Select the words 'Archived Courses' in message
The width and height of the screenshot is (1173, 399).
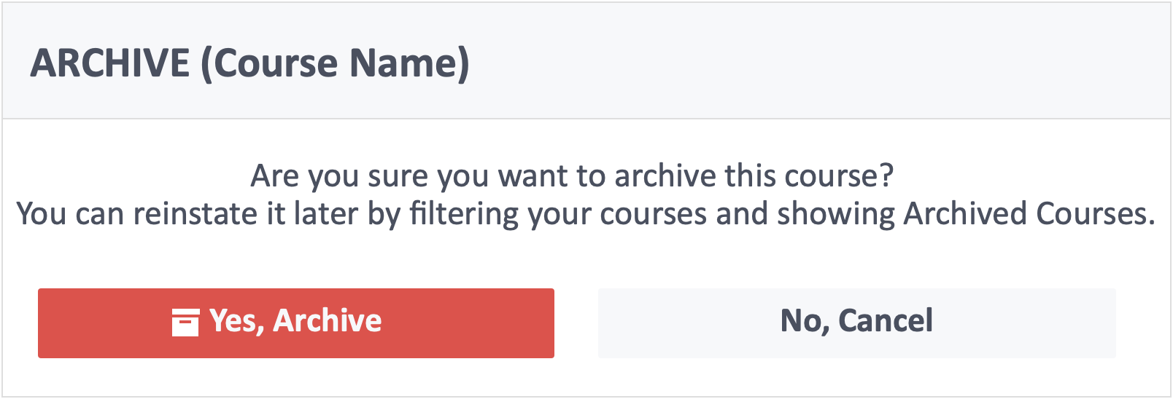click(1029, 214)
